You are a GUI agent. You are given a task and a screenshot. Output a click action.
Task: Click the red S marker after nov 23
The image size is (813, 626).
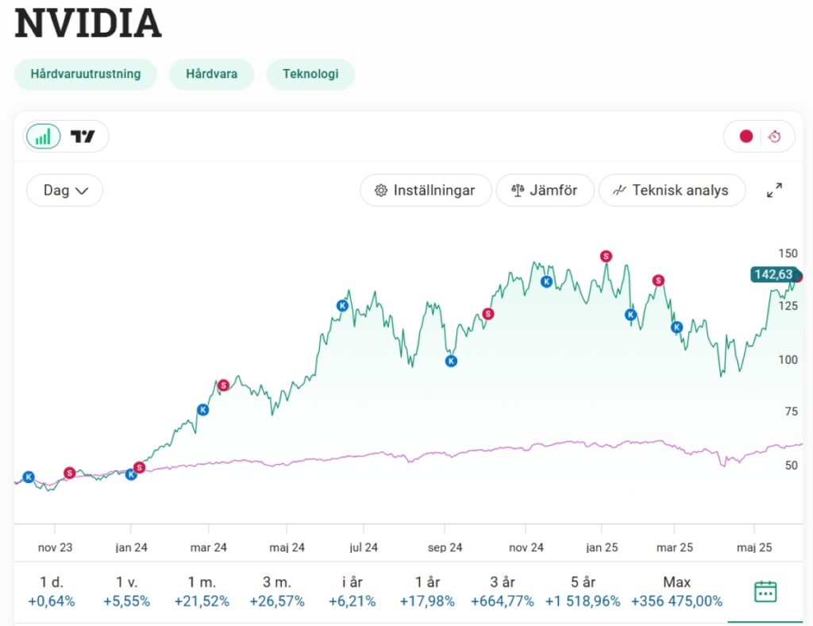70,473
